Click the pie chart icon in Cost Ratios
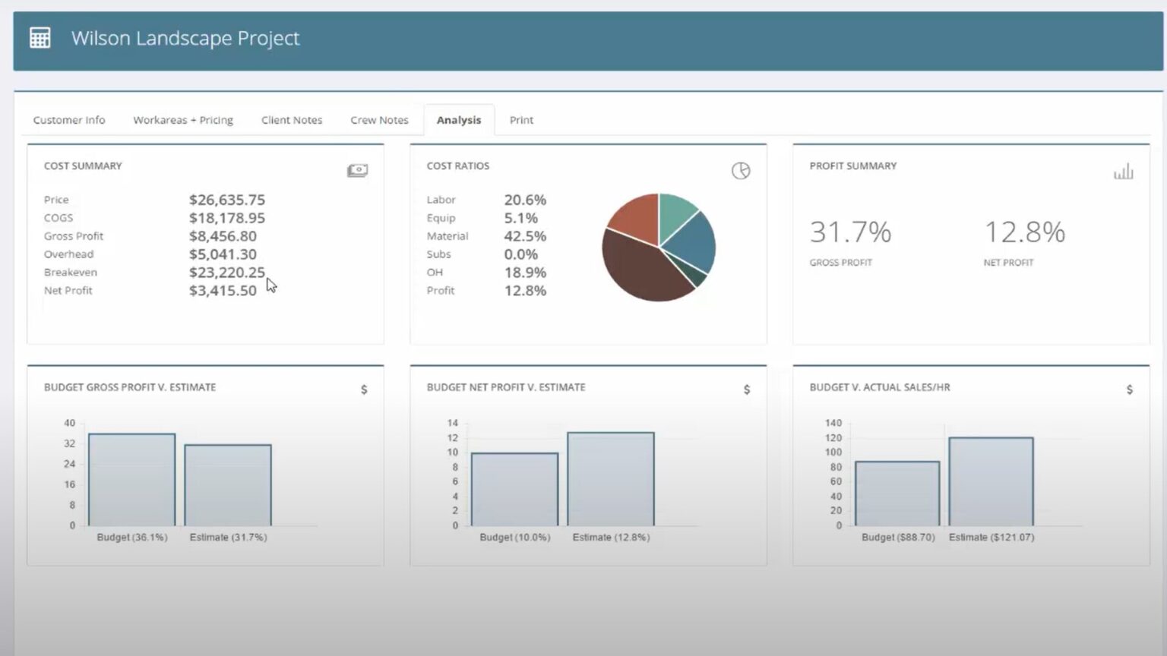This screenshot has width=1167, height=656. (741, 171)
